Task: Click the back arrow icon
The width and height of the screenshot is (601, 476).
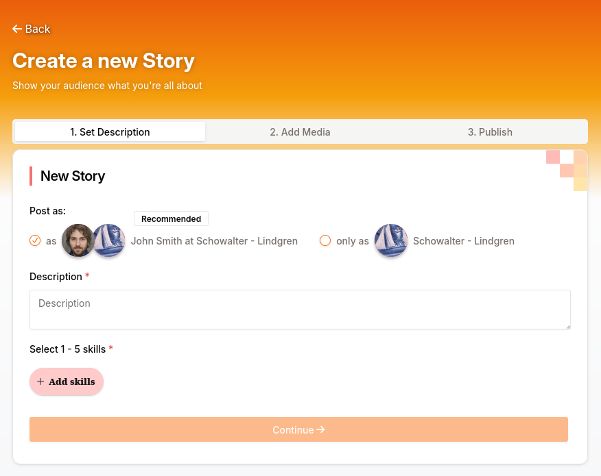Action: 17,29
